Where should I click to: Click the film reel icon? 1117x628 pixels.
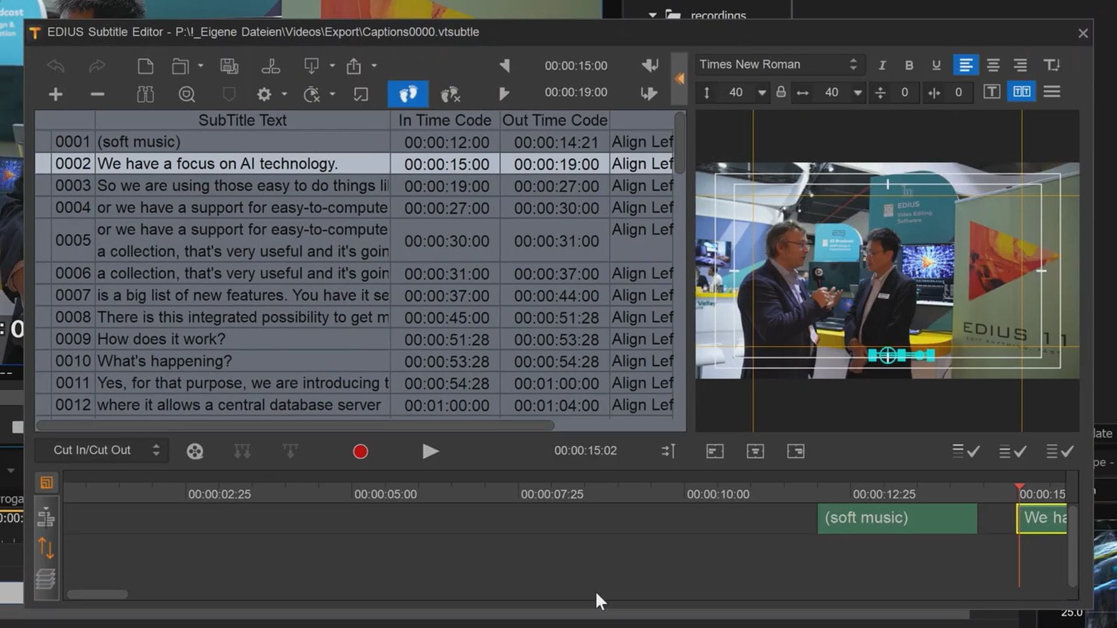(195, 451)
